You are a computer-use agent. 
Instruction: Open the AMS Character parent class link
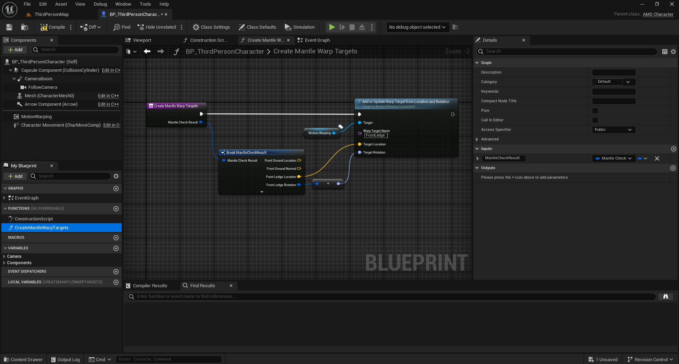(x=658, y=14)
